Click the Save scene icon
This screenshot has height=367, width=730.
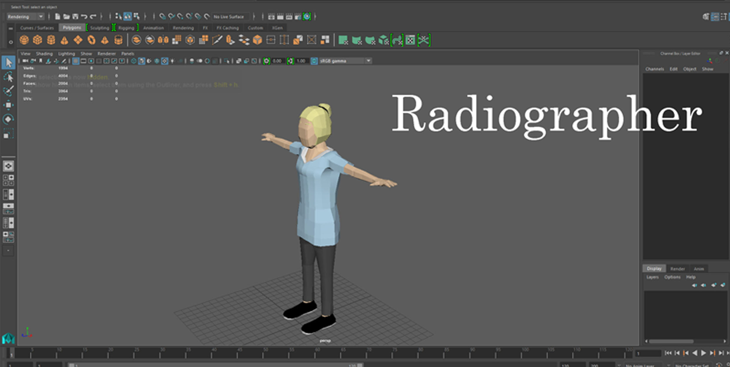[x=75, y=16]
